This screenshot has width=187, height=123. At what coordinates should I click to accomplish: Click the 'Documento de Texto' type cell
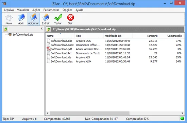(88, 53)
